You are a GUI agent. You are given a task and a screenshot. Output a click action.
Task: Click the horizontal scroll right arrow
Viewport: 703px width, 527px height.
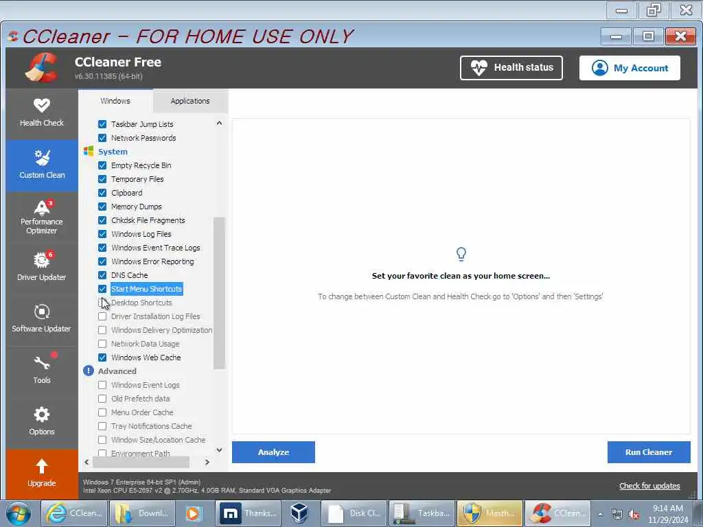tap(207, 462)
